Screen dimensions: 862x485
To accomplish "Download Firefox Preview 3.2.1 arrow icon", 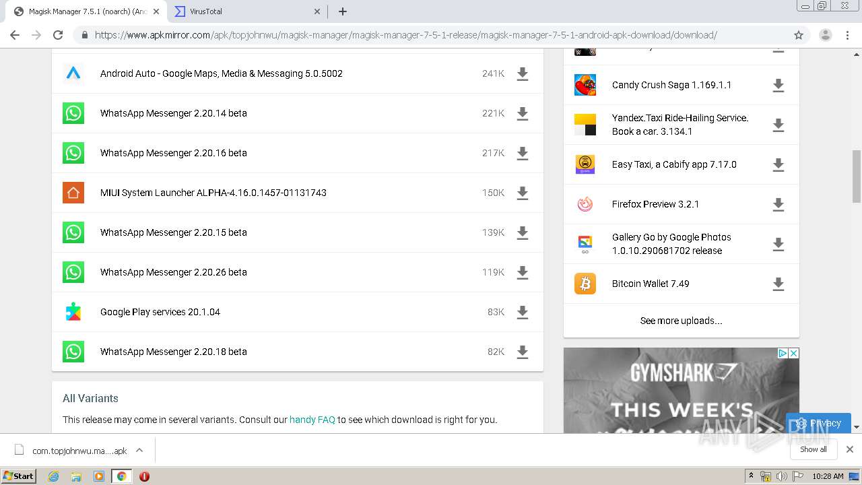I will 778,205.
